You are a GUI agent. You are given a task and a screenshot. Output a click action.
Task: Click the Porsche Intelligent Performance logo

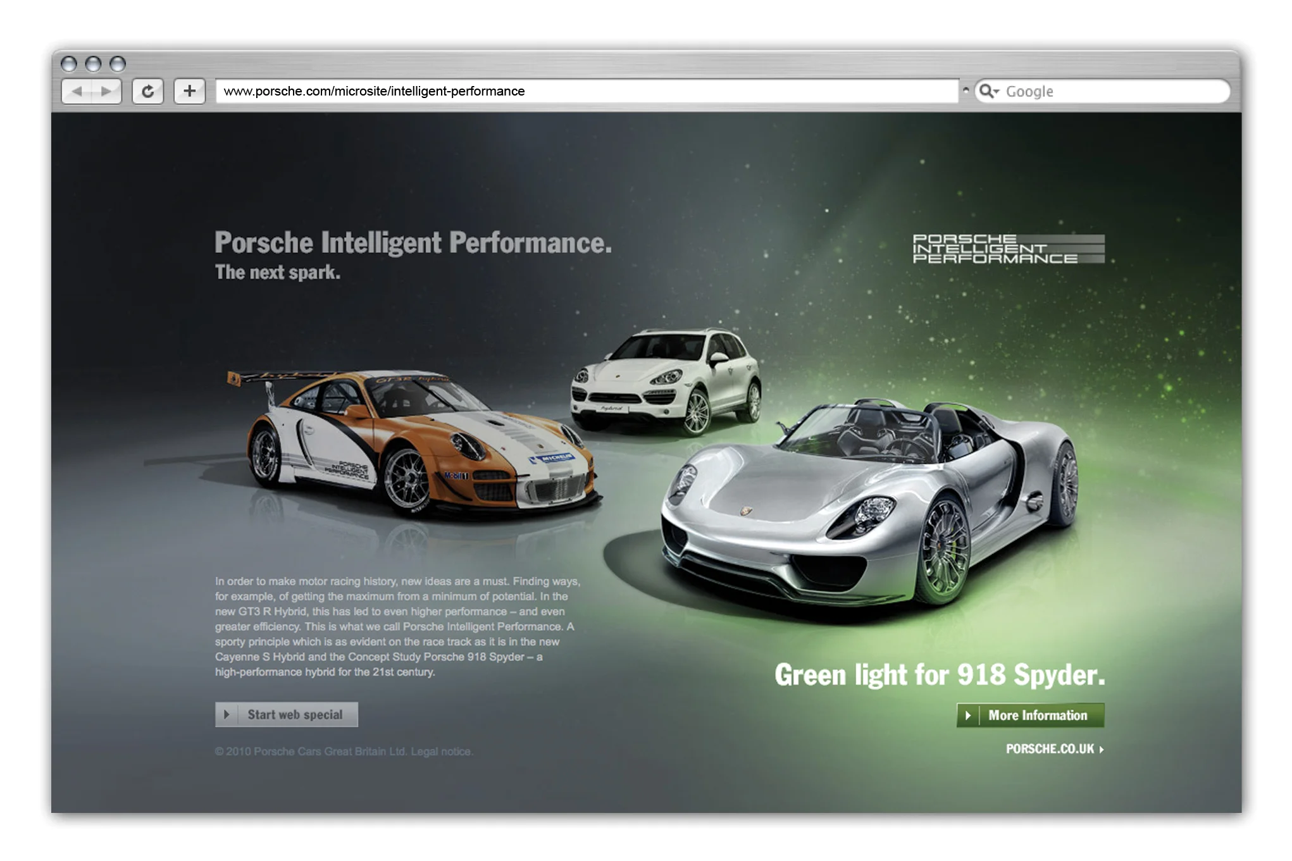click(1008, 249)
